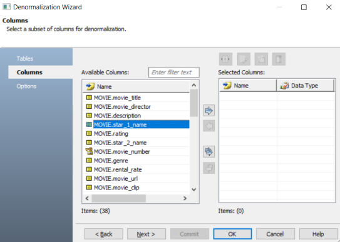Click the Name header icon in Available Columns
This screenshot has width=340, height=242.
(90, 86)
